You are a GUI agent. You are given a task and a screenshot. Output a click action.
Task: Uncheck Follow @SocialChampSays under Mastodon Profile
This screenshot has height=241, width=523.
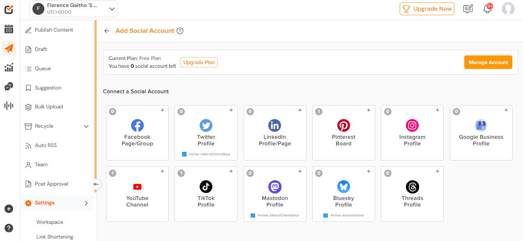pyautogui.click(x=253, y=216)
